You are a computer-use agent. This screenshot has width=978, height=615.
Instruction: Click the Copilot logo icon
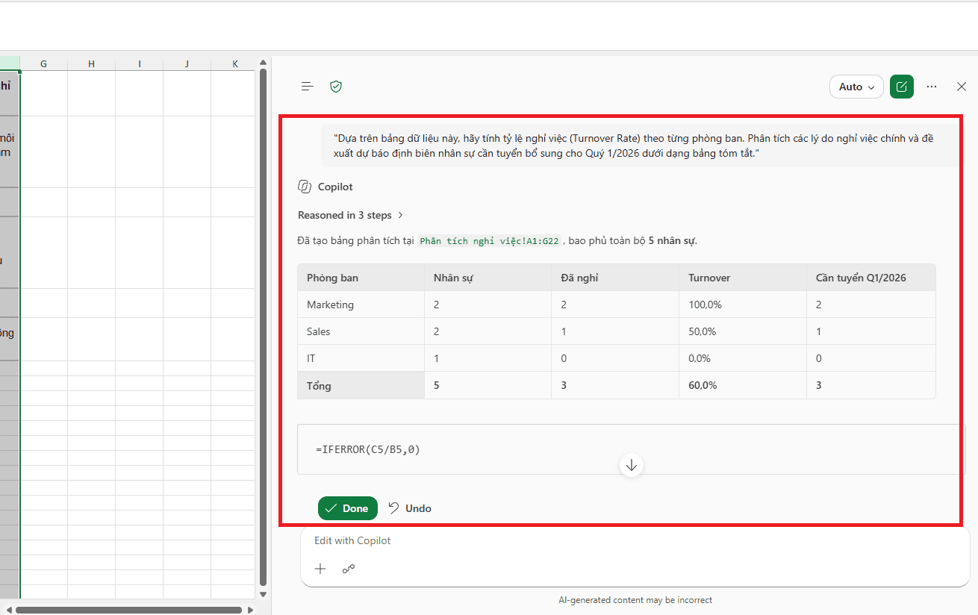click(305, 187)
